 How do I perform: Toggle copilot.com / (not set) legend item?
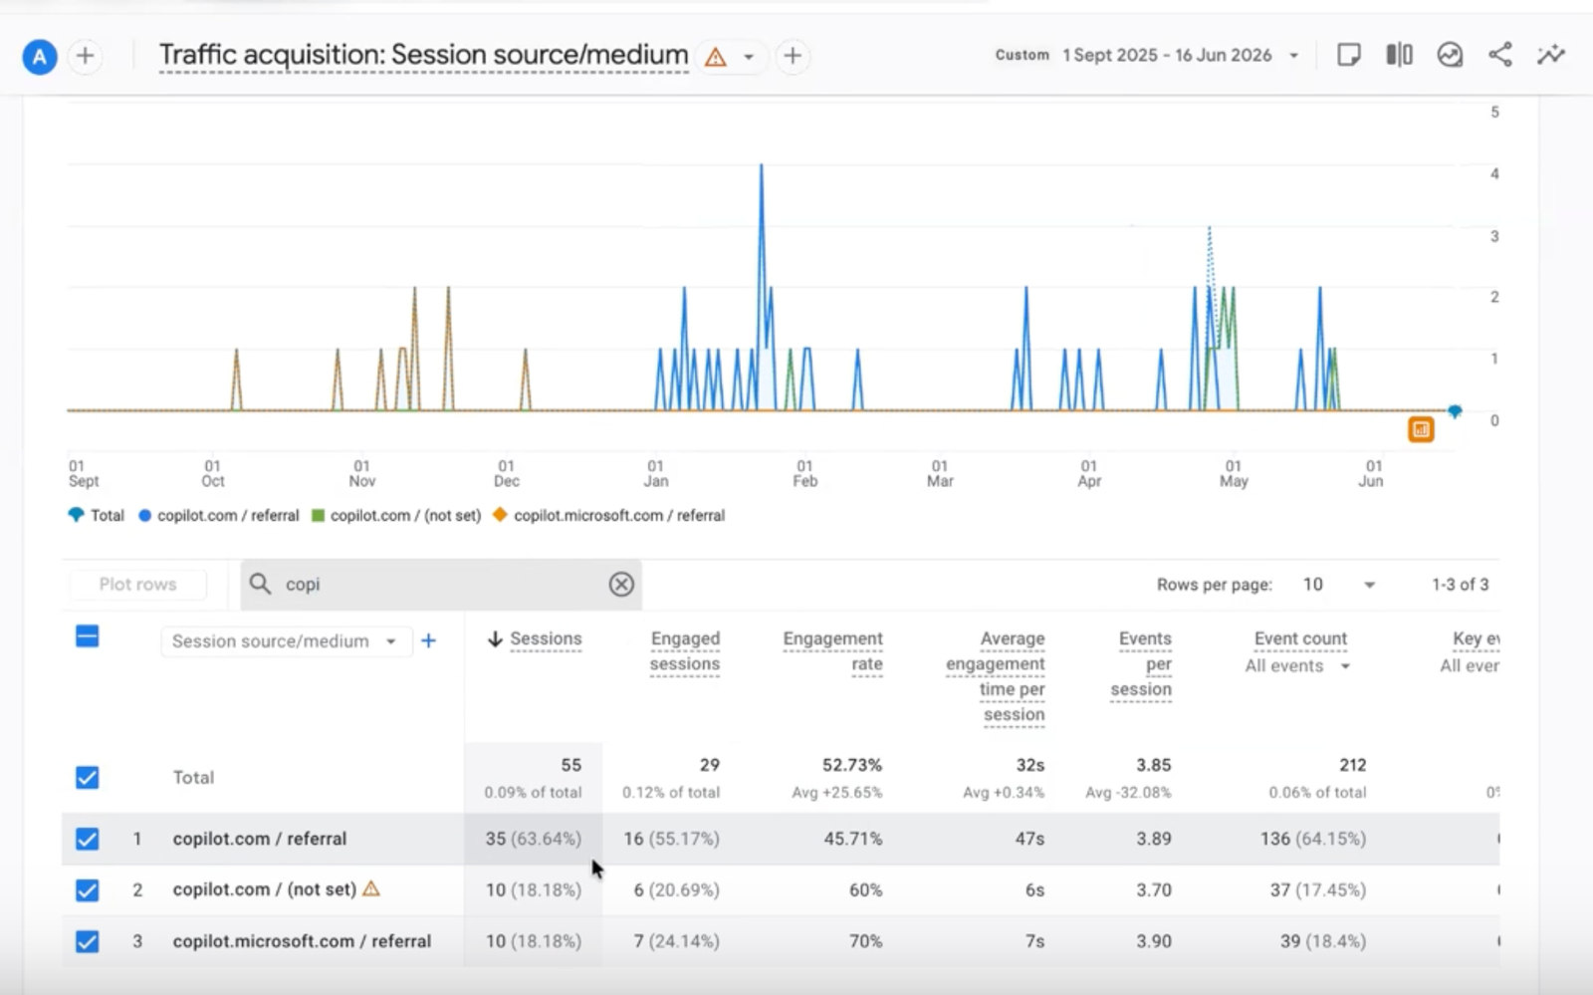pyautogui.click(x=396, y=515)
